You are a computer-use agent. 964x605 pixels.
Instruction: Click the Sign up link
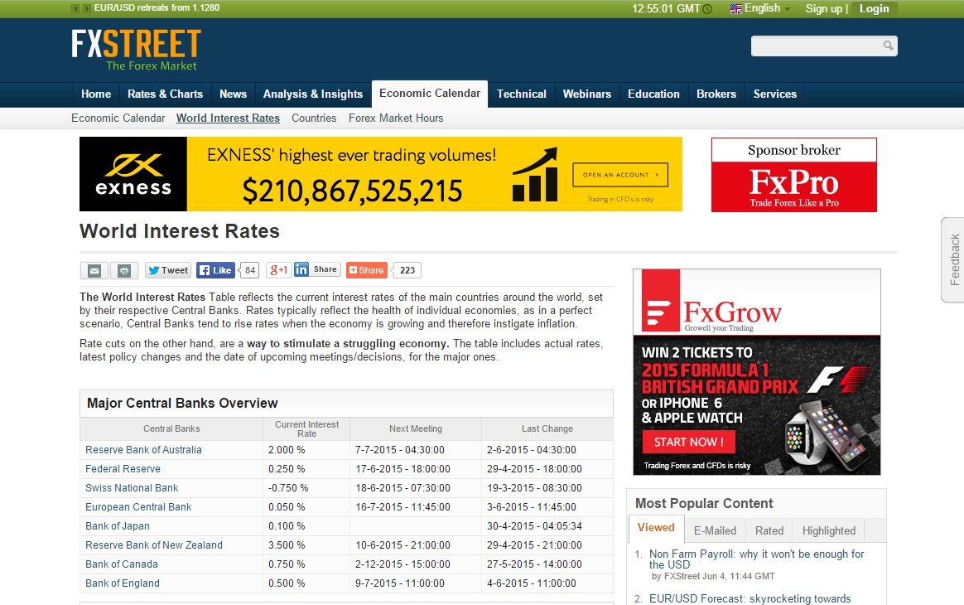(x=824, y=8)
